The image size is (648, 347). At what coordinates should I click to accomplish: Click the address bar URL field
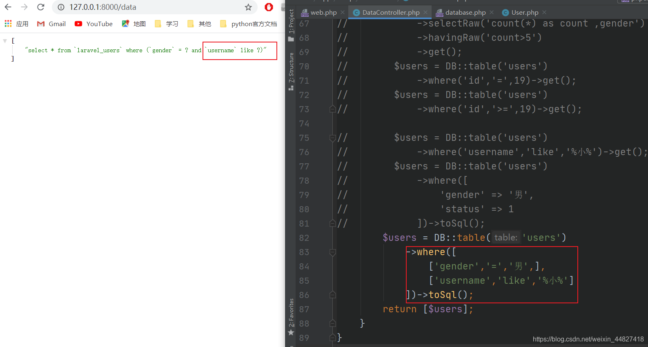[155, 7]
